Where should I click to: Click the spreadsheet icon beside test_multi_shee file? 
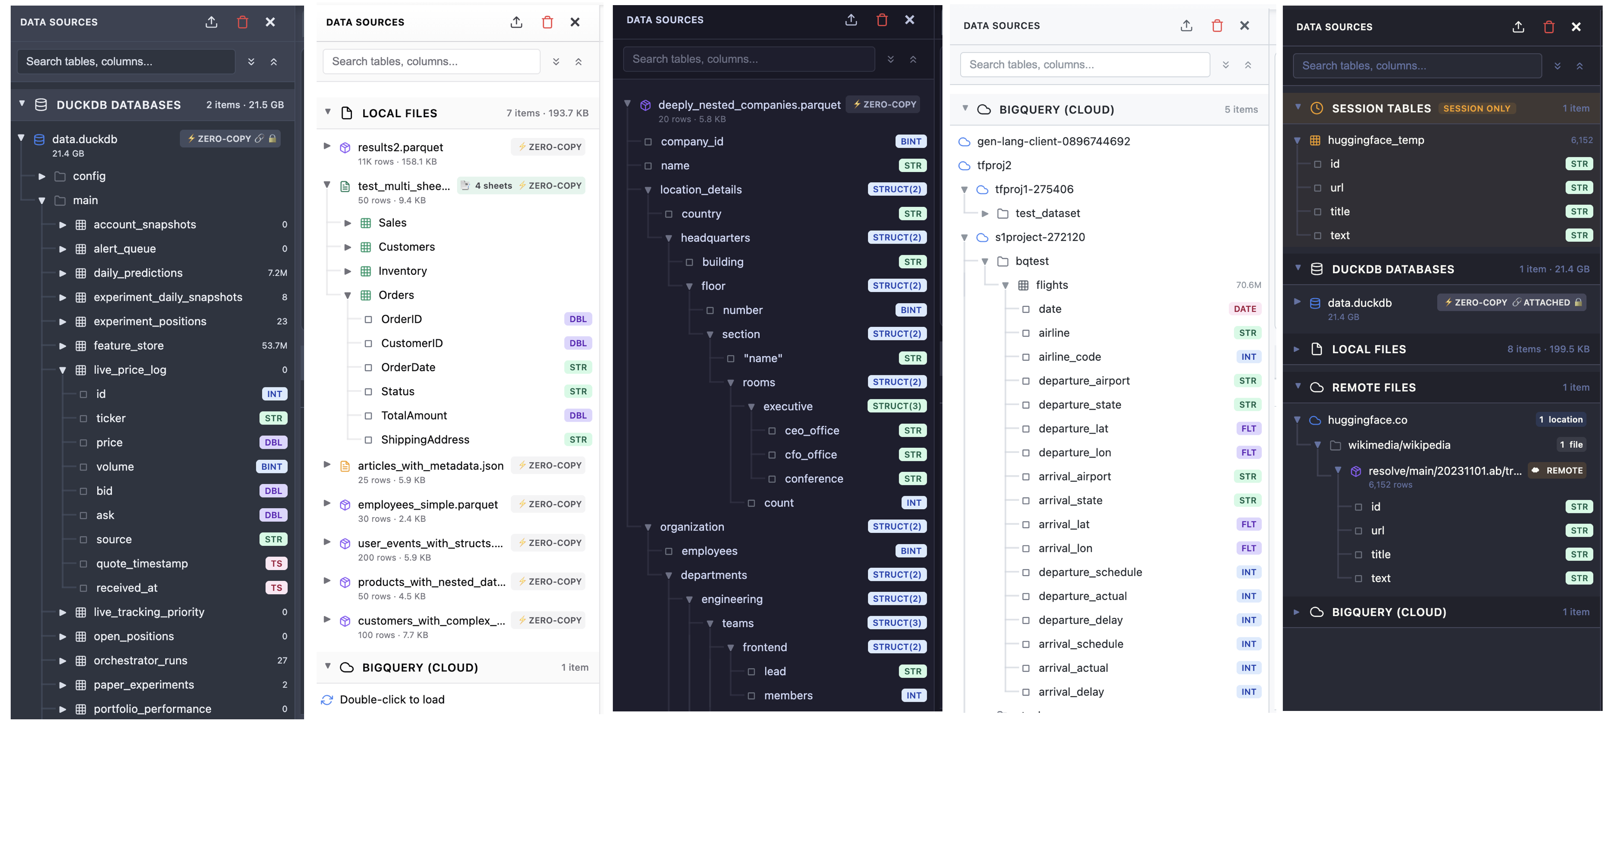[x=345, y=185]
